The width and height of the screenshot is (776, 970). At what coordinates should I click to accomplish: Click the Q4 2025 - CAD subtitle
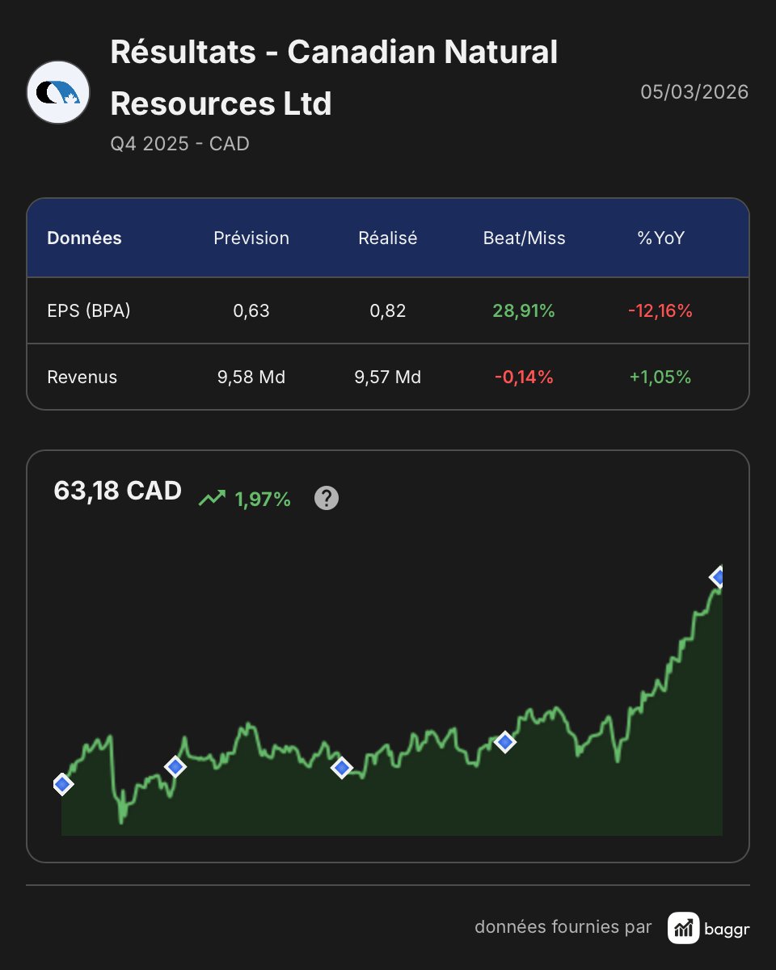point(179,144)
